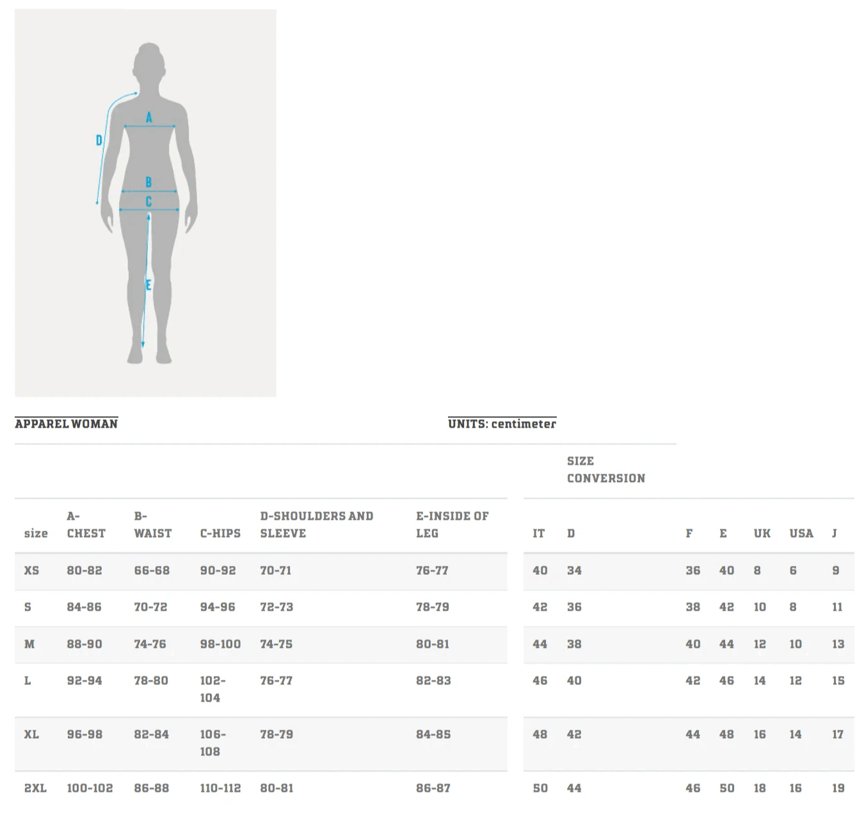The image size is (864, 813).
Task: Click the 'APPAREL WOMAN' heading
Action: click(67, 424)
